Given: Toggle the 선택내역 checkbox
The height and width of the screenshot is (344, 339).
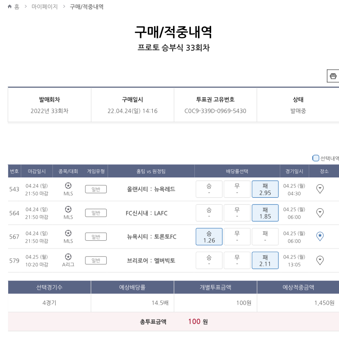Looking at the screenshot, I should coord(315,158).
